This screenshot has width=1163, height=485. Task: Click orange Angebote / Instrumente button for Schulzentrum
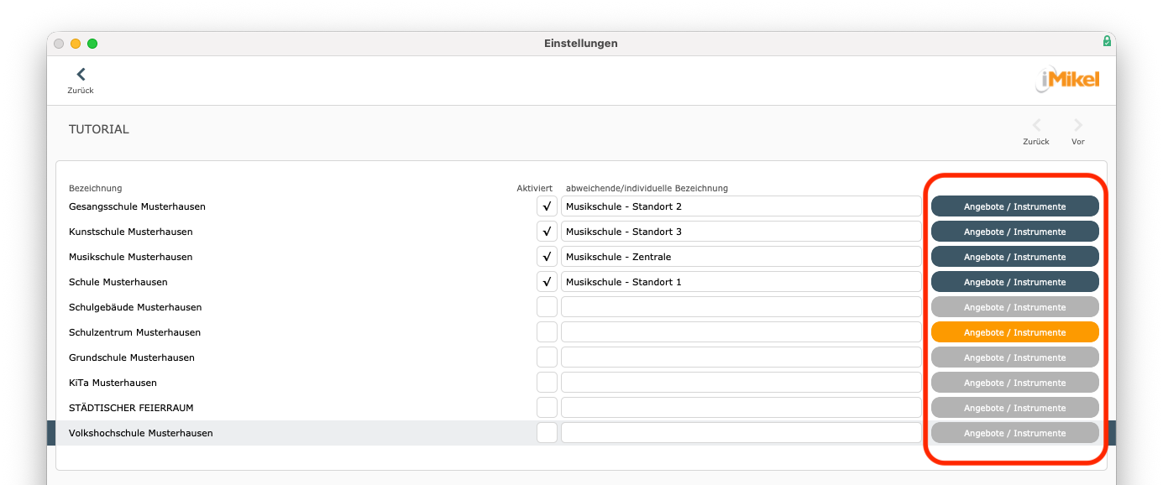coord(1014,332)
